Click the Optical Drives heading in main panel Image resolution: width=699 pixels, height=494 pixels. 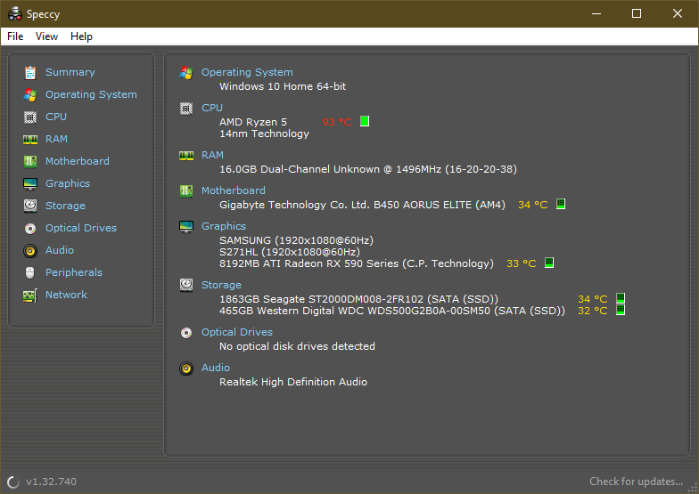[x=237, y=332]
